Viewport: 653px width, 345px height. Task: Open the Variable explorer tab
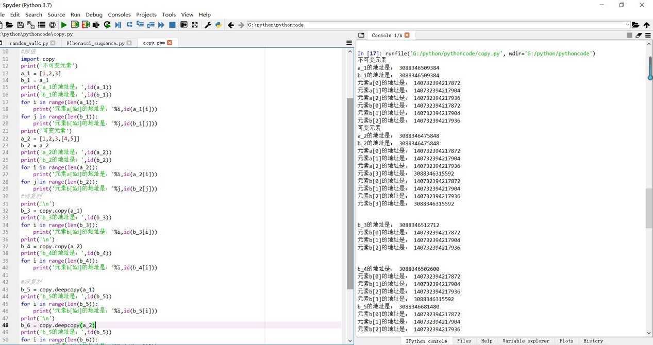526,341
